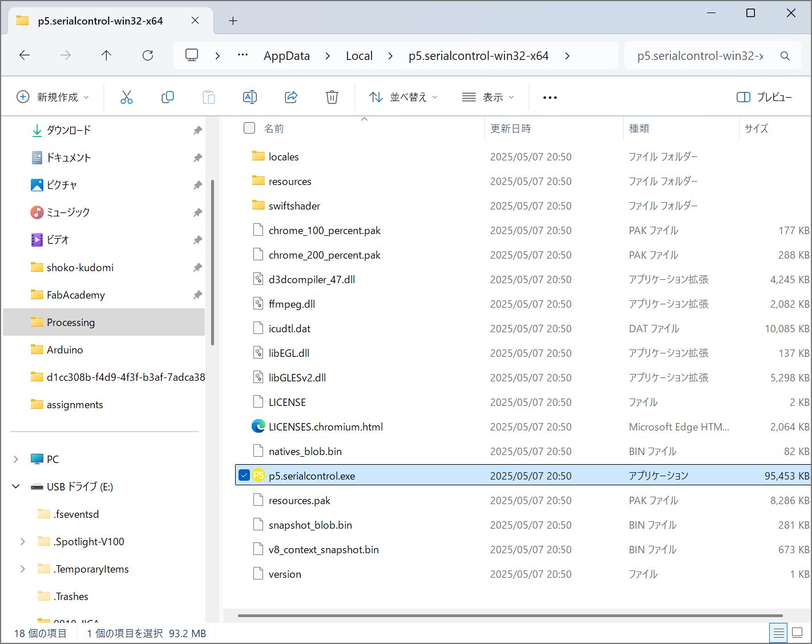Go back with the left arrow

[25, 55]
